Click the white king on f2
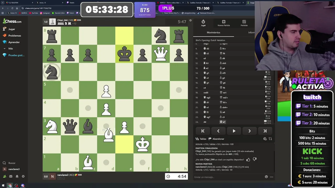This screenshot has height=188, width=335. (x=142, y=144)
